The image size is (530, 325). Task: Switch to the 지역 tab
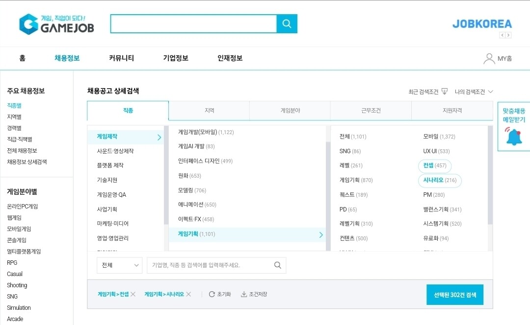(x=210, y=111)
